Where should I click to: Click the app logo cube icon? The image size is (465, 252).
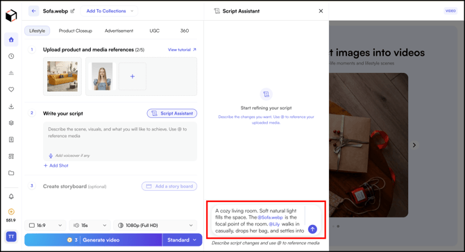[x=11, y=15]
